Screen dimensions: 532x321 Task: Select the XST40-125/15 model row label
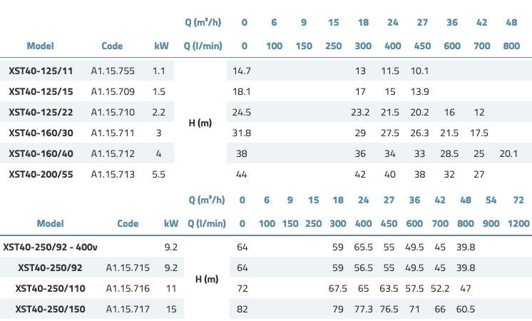click(40, 92)
